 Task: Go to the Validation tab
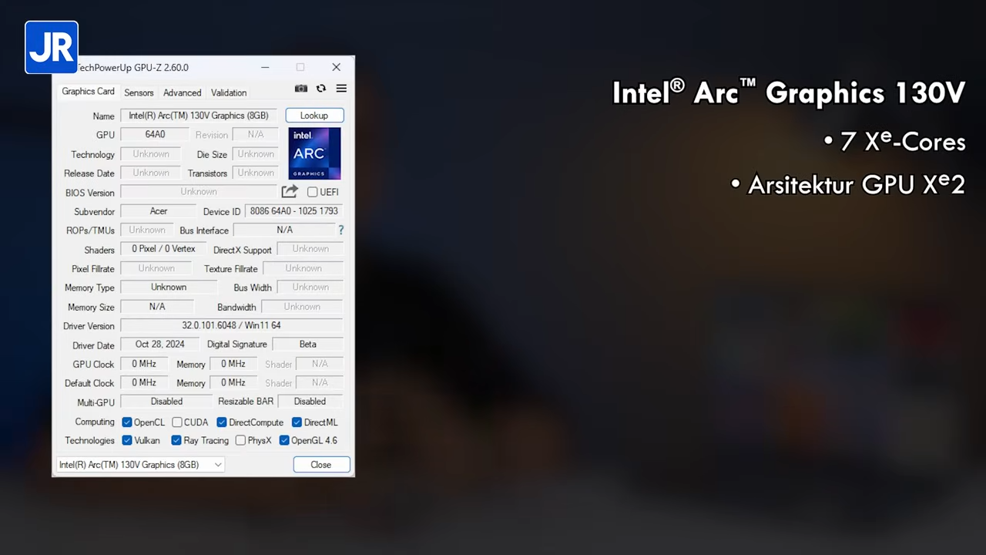pyautogui.click(x=229, y=92)
